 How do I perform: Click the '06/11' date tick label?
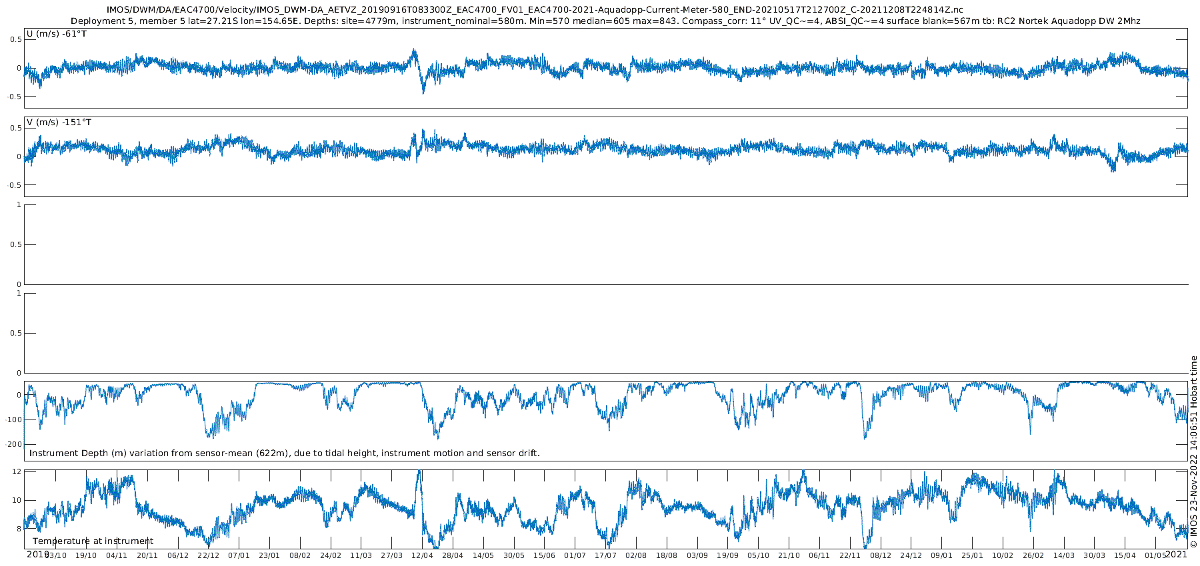819,555
